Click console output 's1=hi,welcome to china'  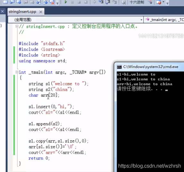[x=143, y=79]
